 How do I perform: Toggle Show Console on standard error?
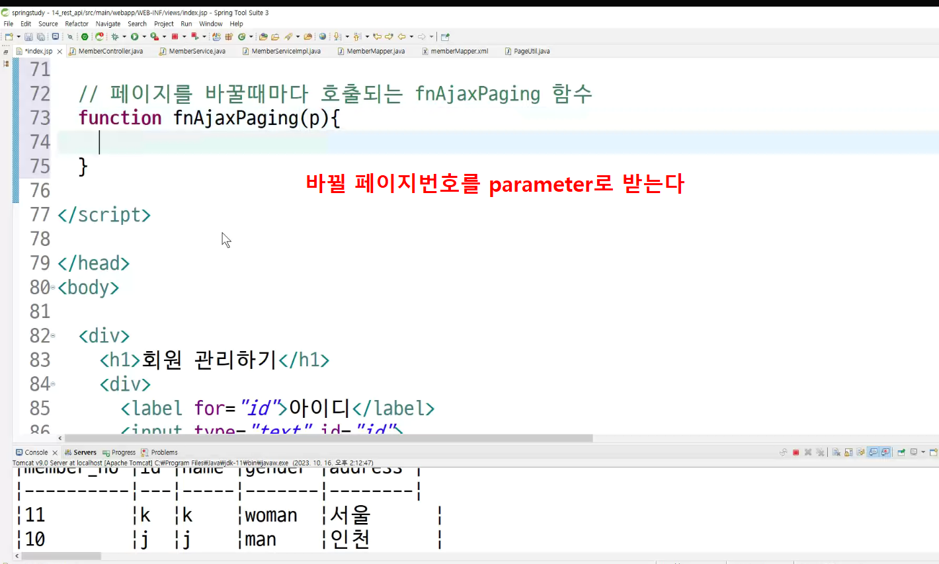[x=885, y=452]
